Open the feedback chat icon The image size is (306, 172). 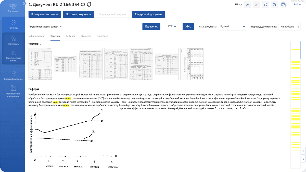[283, 5]
